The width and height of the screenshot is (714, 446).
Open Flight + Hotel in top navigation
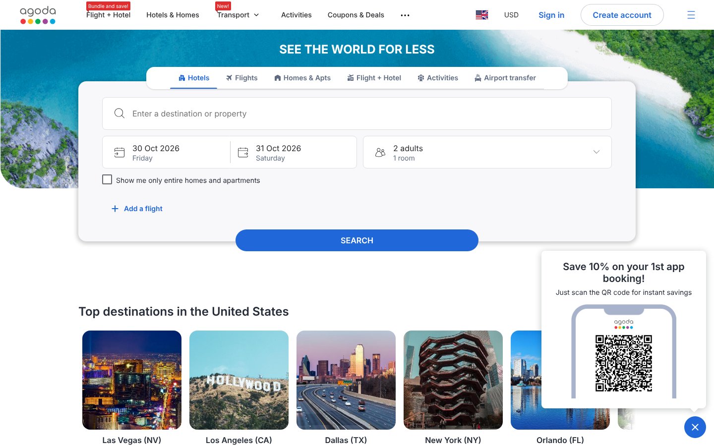[x=109, y=15]
